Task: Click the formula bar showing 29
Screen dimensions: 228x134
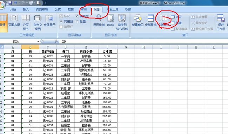Action: click(144, 42)
